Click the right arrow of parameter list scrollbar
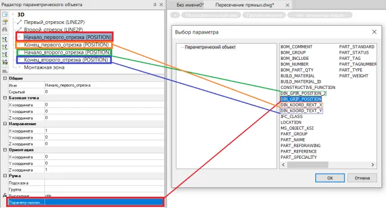 [x=373, y=165]
